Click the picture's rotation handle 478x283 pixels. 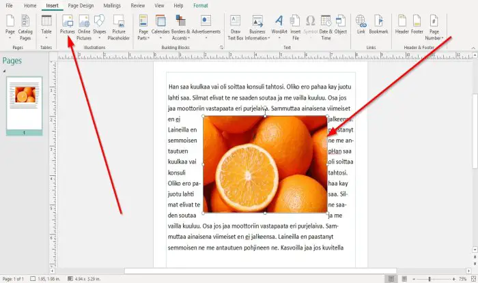click(x=265, y=108)
